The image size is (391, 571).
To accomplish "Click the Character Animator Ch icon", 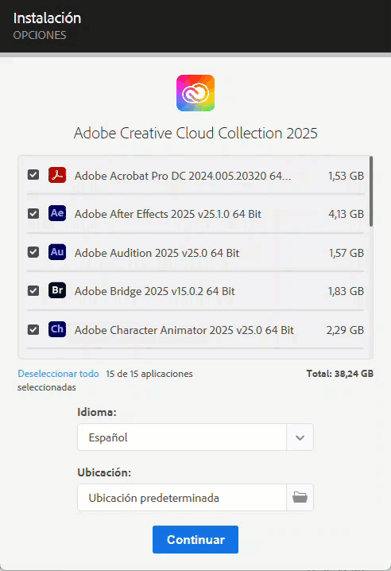I will pos(57,329).
